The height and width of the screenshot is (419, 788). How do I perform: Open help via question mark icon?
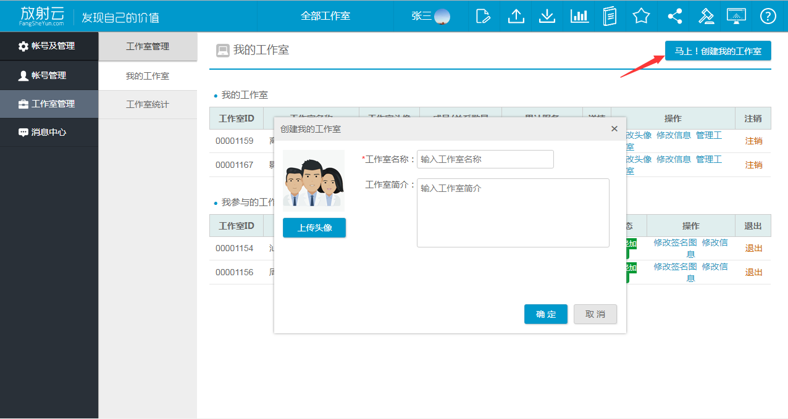click(768, 16)
